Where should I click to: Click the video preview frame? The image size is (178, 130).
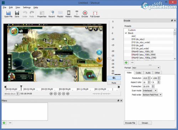pos(55,53)
